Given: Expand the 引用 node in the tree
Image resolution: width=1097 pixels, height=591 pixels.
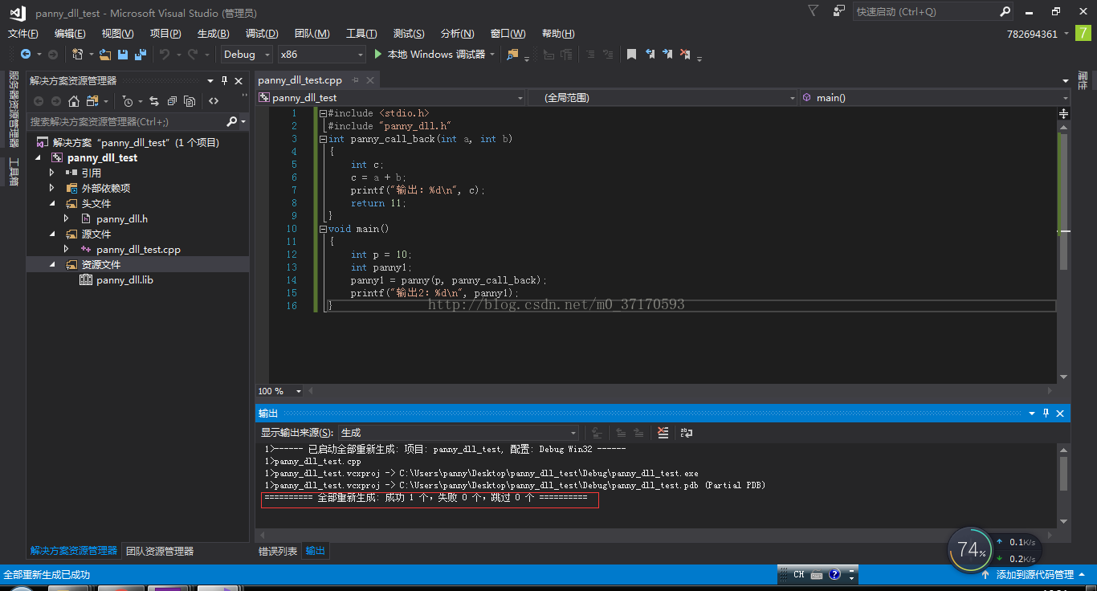Looking at the screenshot, I should pyautogui.click(x=52, y=173).
